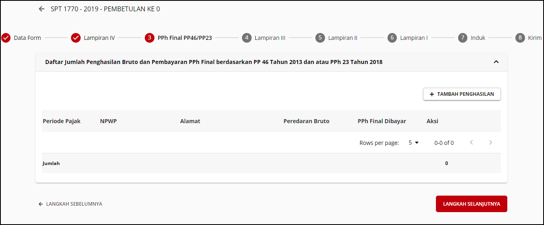
Task: Collapse the Daftar Jumlah Penghasilan Bruto panel
Action: [x=496, y=62]
